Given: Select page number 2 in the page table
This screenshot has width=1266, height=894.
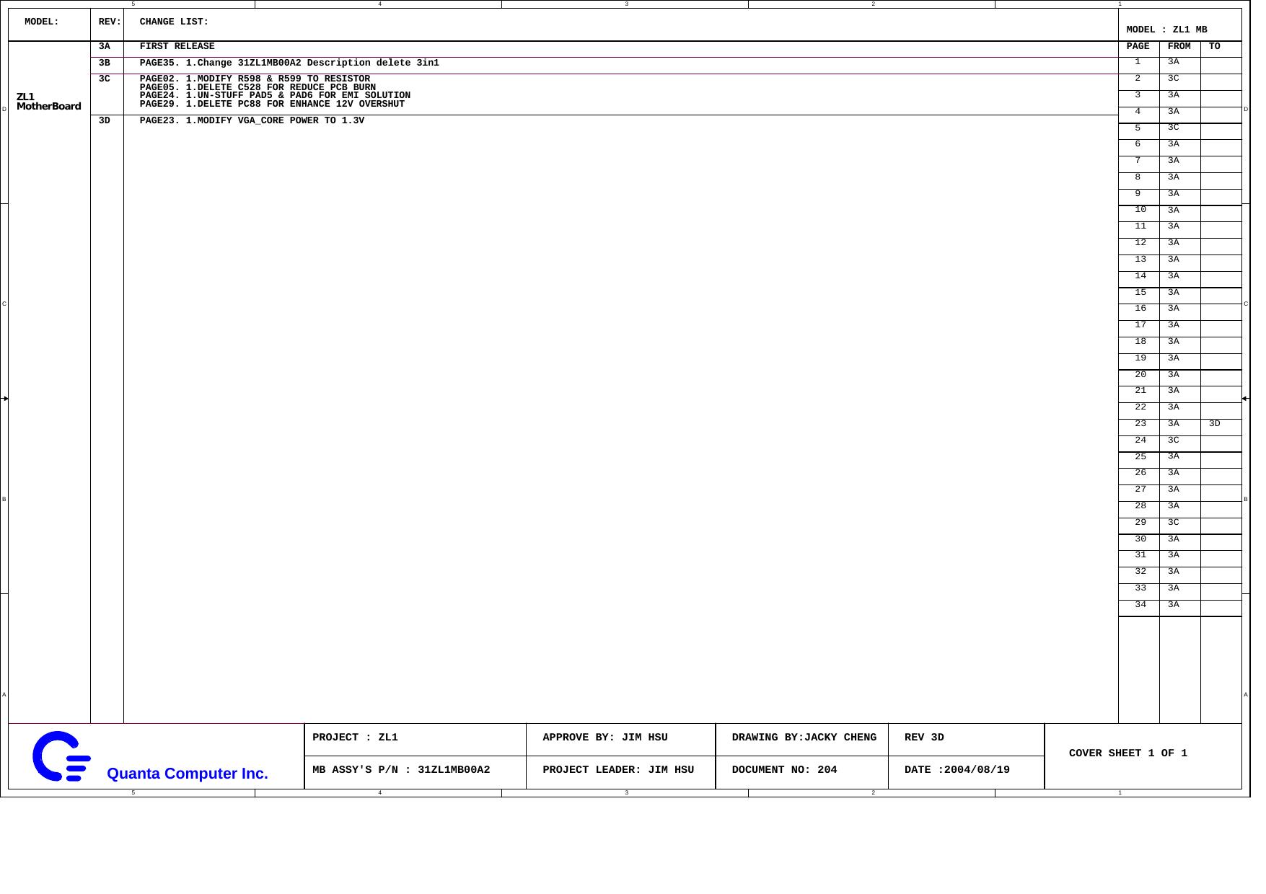Looking at the screenshot, I should (1138, 79).
